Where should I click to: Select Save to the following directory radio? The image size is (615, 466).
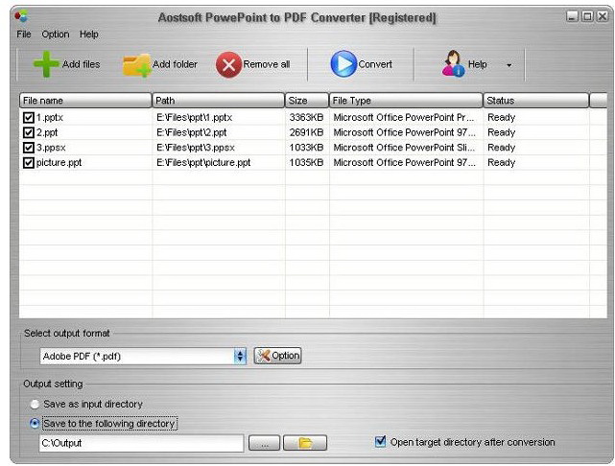pos(35,423)
